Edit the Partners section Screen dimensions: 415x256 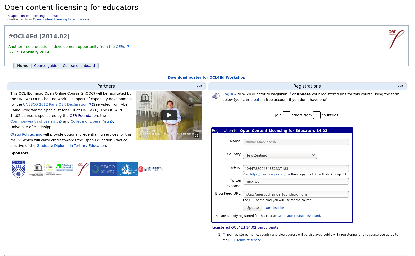pyautogui.click(x=199, y=86)
